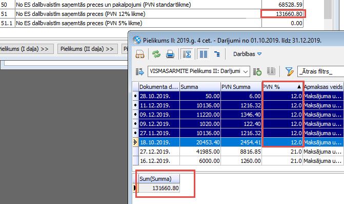Sort by the PVN % column header
344x204 pixels.
pyautogui.click(x=282, y=87)
